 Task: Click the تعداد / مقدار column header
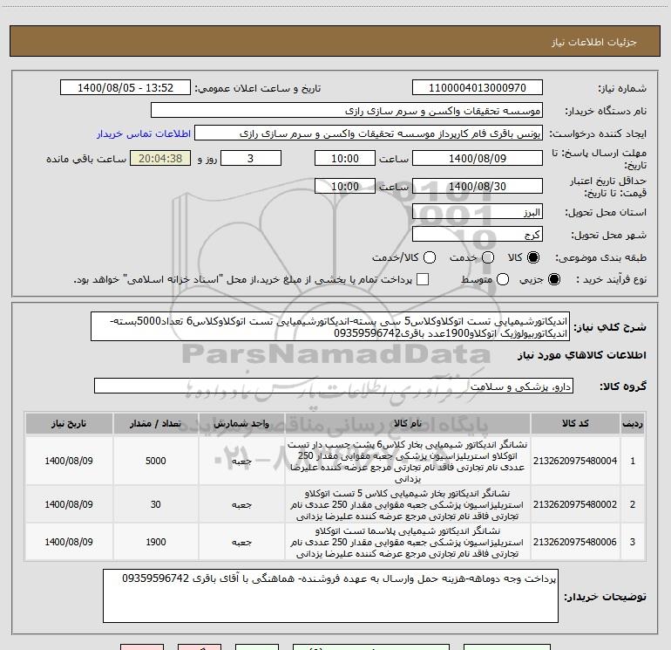(x=156, y=424)
